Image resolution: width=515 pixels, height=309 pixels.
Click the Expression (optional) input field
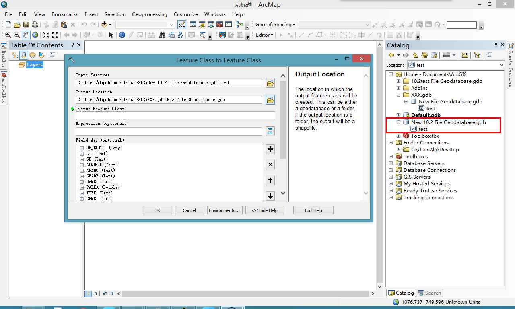point(169,131)
